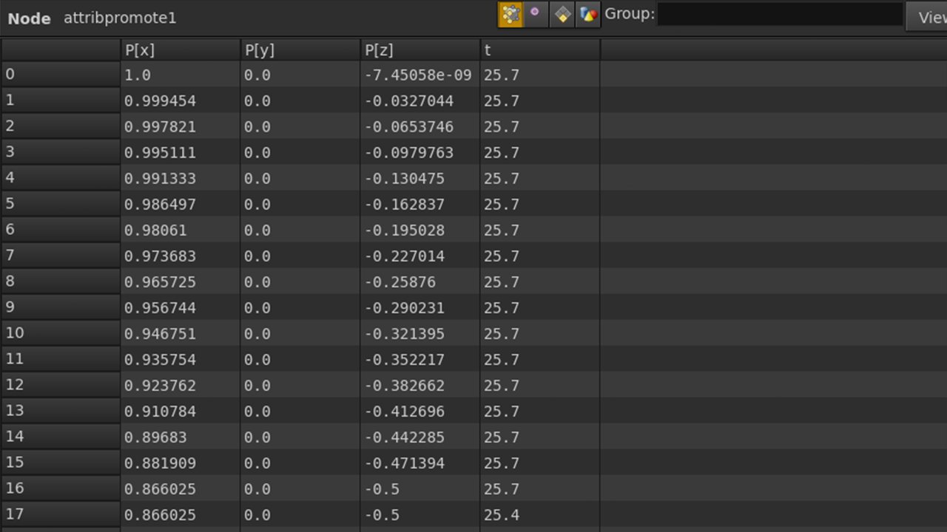947x532 pixels.
Task: Click the P[z] value -0.195028
Action: (405, 231)
